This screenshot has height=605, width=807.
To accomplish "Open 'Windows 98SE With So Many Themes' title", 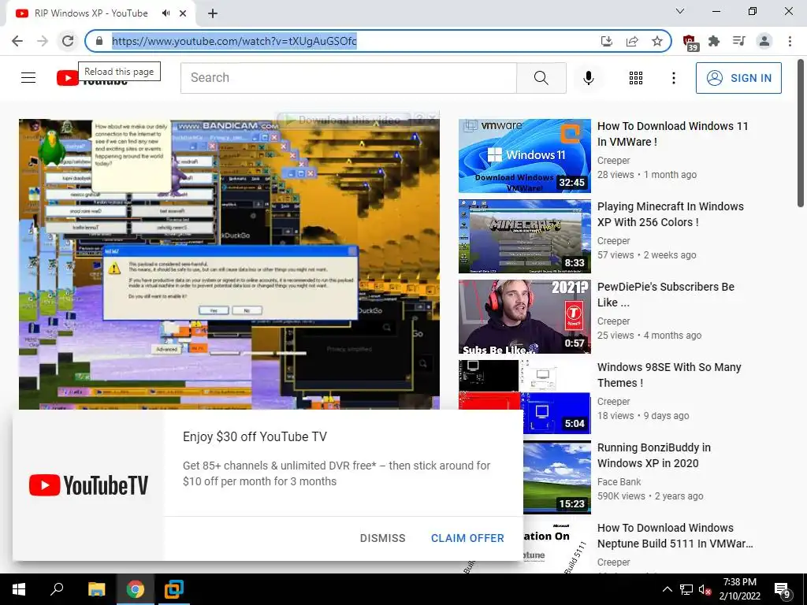I will (669, 374).
